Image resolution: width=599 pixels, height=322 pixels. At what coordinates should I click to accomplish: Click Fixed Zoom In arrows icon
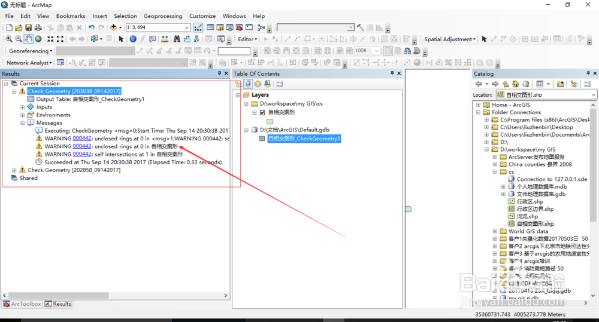(x=50, y=39)
